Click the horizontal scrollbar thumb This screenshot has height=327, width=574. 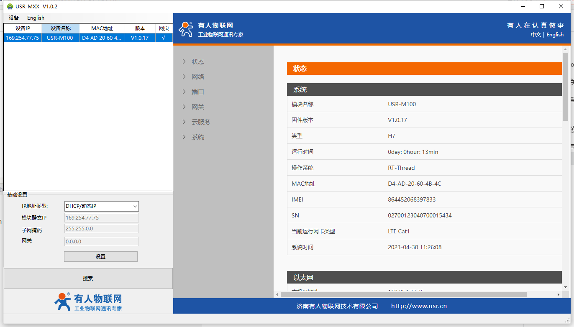(x=403, y=294)
